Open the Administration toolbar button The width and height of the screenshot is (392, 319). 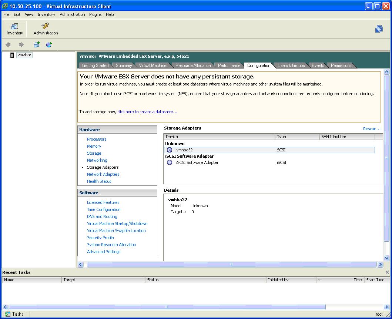click(46, 29)
